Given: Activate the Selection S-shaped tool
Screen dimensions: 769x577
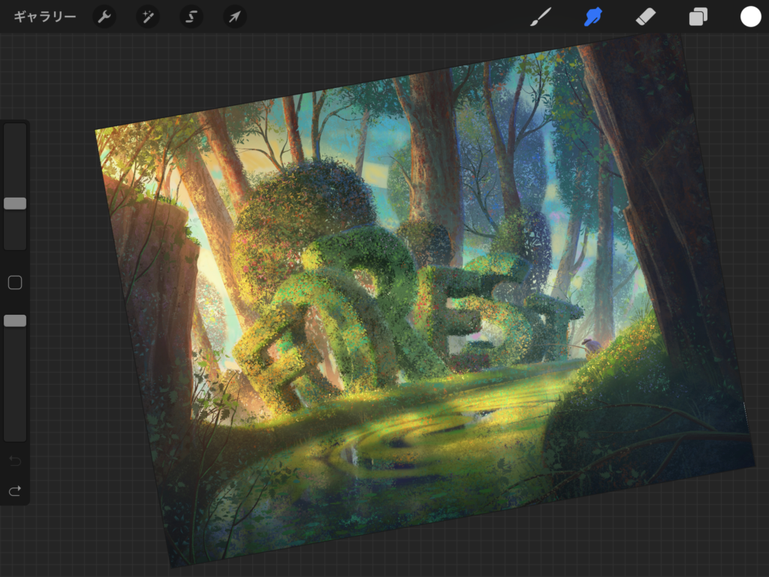Looking at the screenshot, I should pos(191,17).
